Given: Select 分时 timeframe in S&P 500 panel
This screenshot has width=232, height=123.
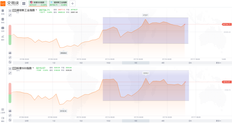Looking at the screenshot, I should click(x=27, y=121).
